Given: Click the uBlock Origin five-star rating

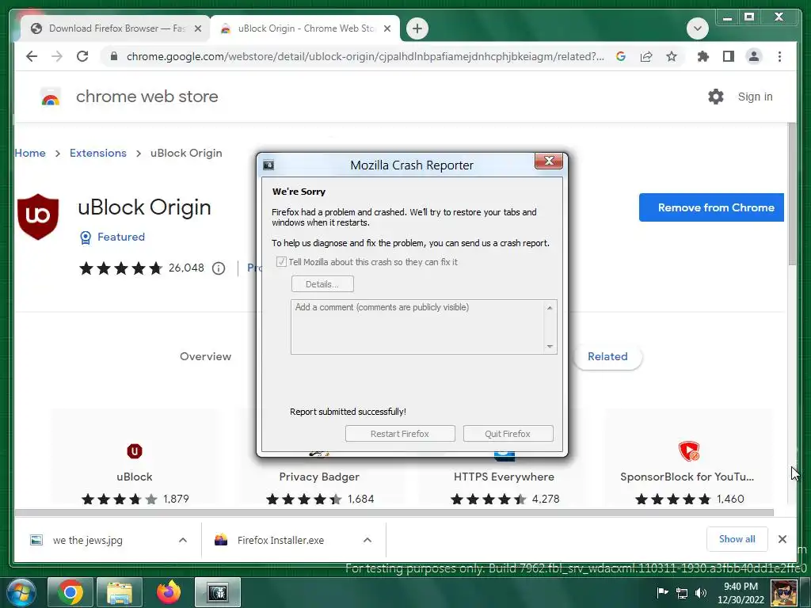Looking at the screenshot, I should [120, 268].
